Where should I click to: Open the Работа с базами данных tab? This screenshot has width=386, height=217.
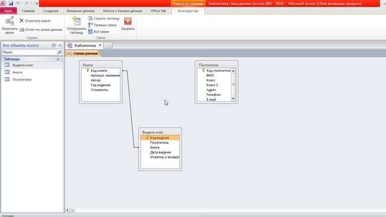122,11
